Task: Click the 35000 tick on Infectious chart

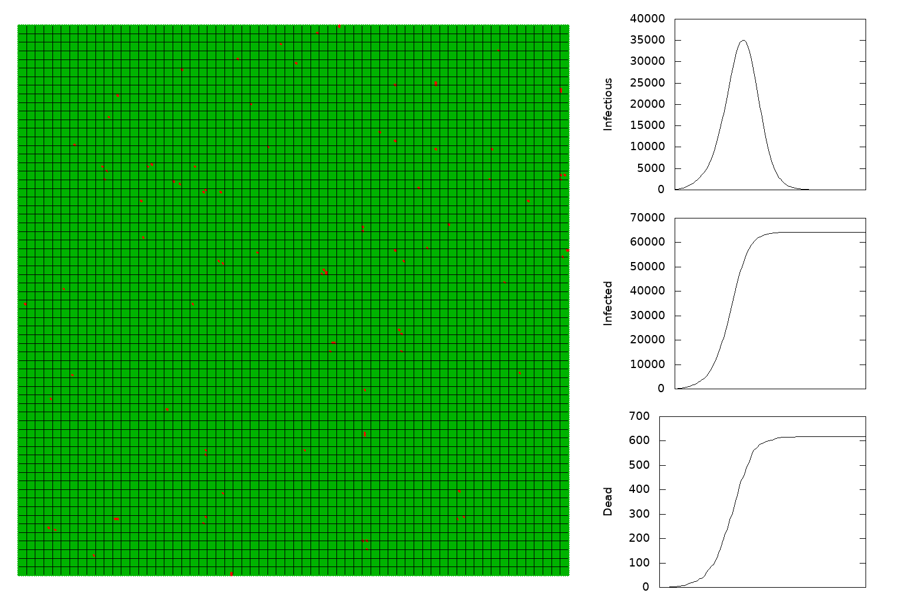Action: click(647, 40)
